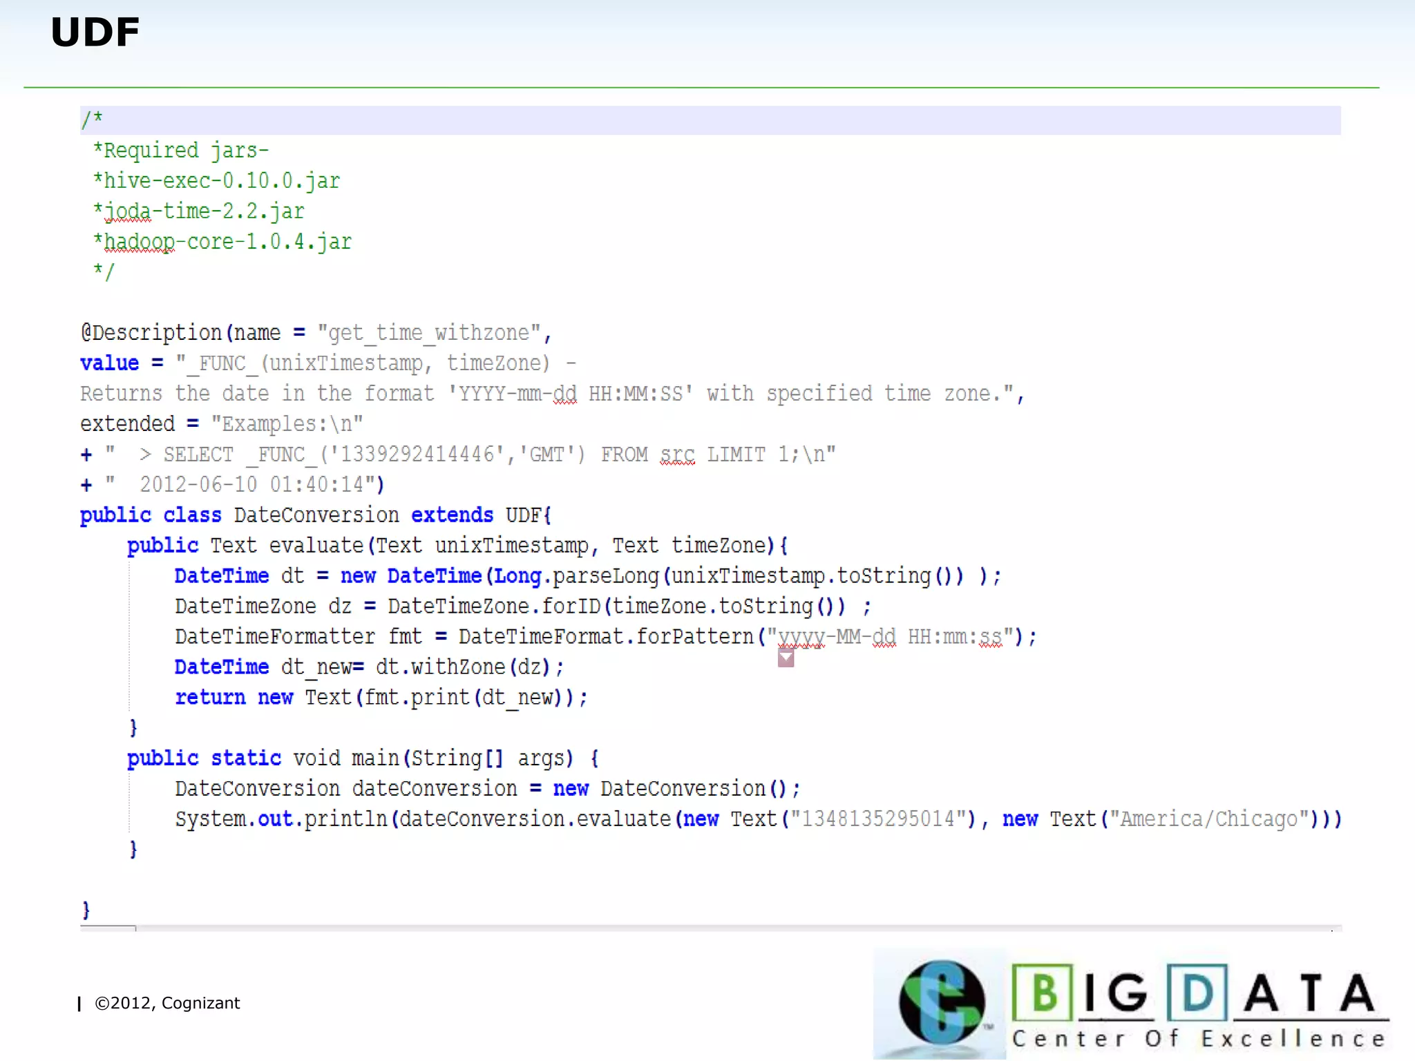Click the misspelled word joda in comment
This screenshot has width=1415, height=1061.
[127, 211]
